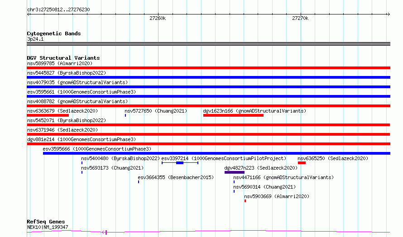Select the red nsv5452071 variant bar
Viewport: 403px width, 237px height.
coord(208,125)
